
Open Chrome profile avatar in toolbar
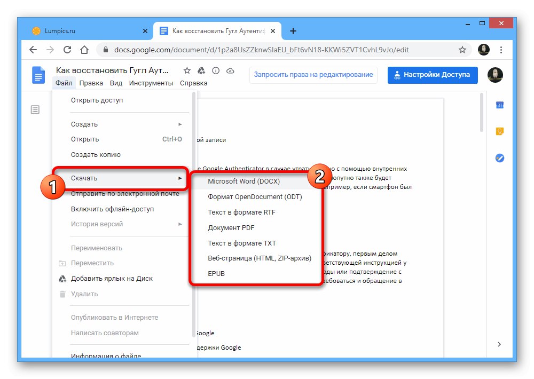tap(484, 50)
